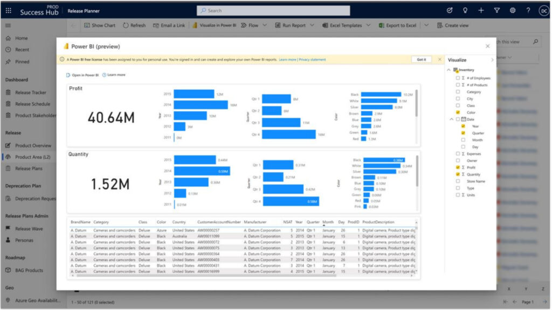Go to the next page arrow
Viewport: 552px width, 310px height.
[x=544, y=301]
